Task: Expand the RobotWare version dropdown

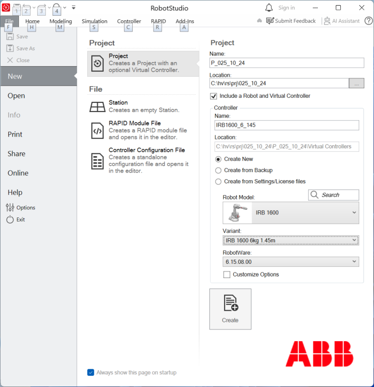Action: point(354,262)
